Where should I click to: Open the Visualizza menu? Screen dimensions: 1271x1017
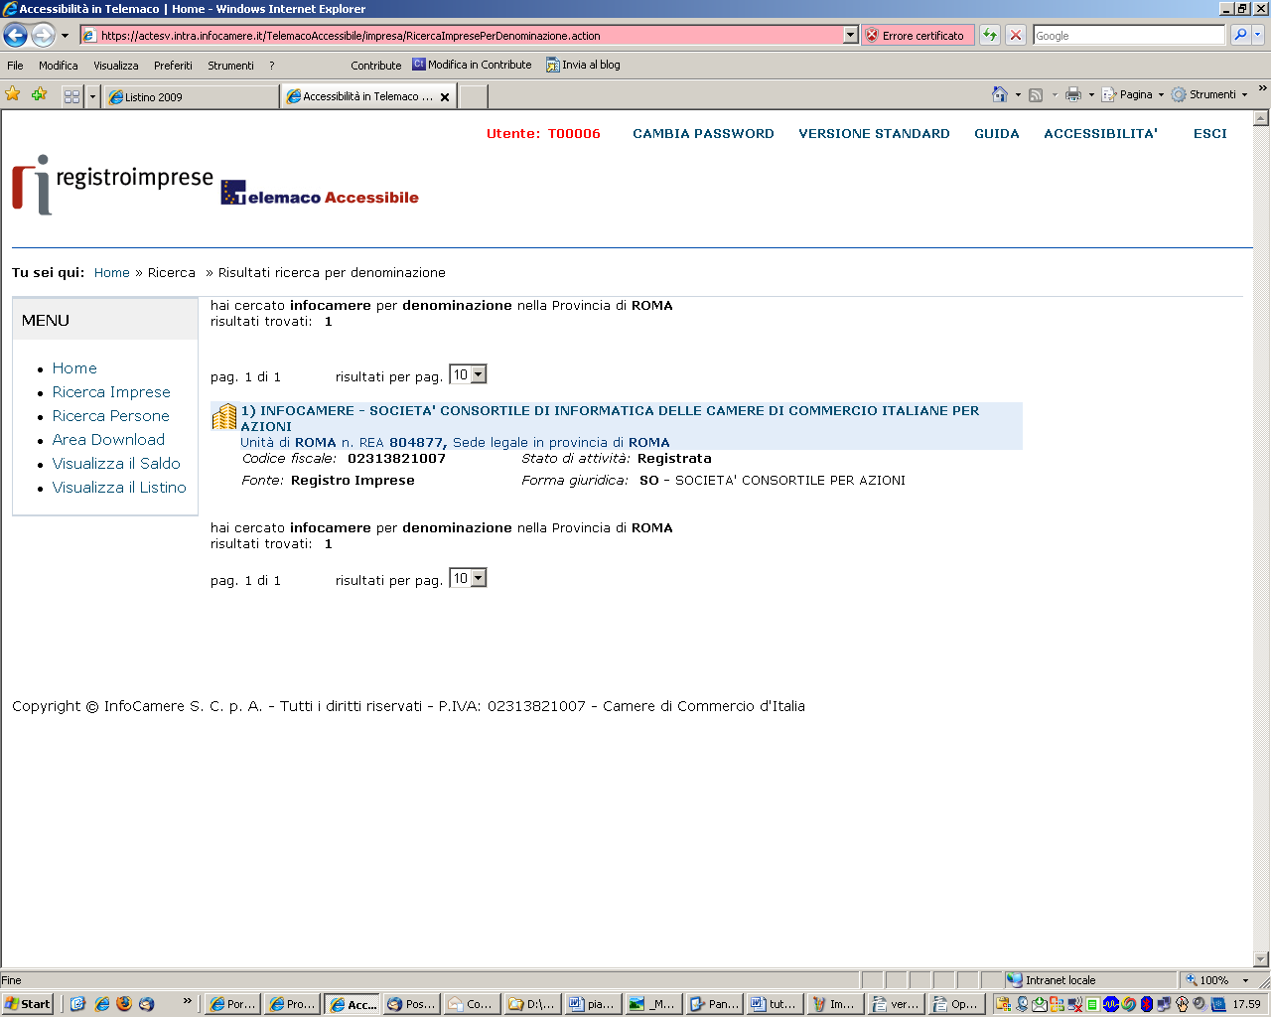point(116,66)
